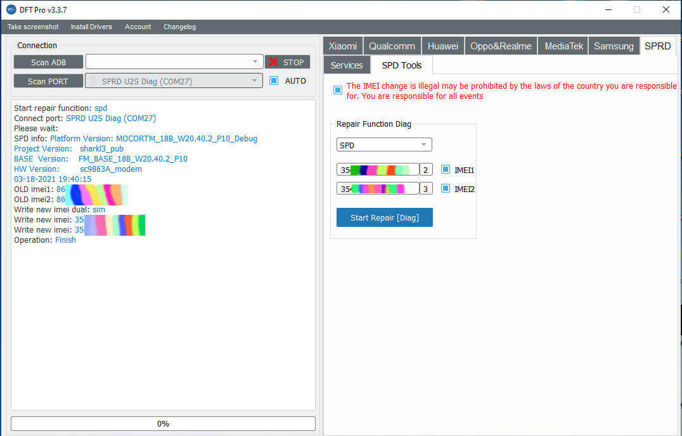682x436 pixels.
Task: Click the DFT Pro app logo icon
Action: (x=11, y=10)
